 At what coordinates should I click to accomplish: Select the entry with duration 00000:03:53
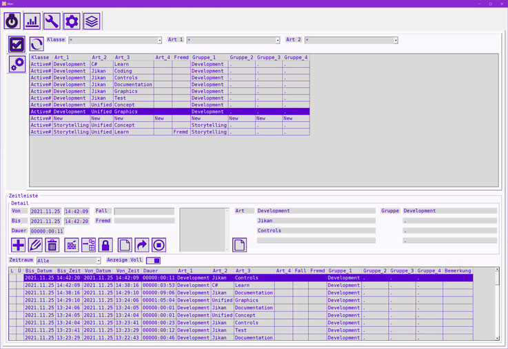241,285
